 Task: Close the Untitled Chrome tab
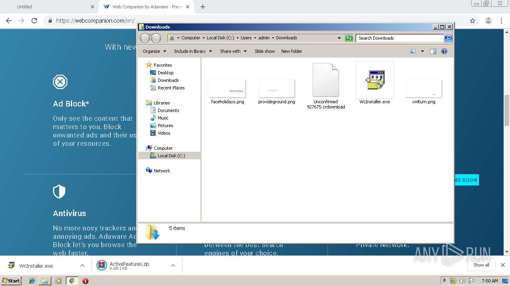coord(92,7)
